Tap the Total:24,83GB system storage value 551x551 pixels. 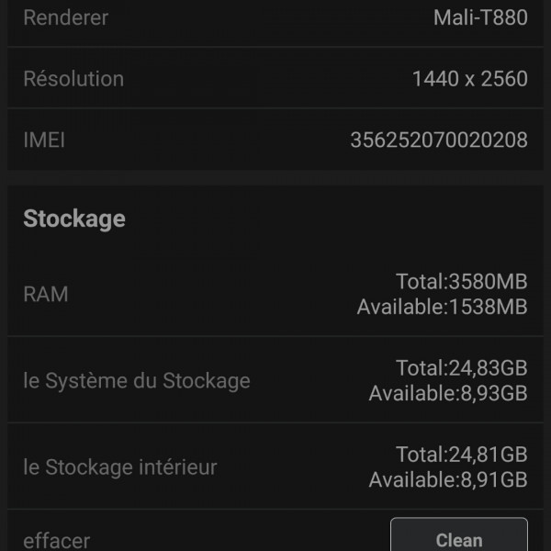click(x=461, y=368)
